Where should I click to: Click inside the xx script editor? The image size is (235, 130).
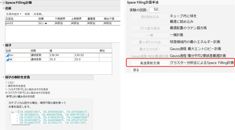pos(50,117)
